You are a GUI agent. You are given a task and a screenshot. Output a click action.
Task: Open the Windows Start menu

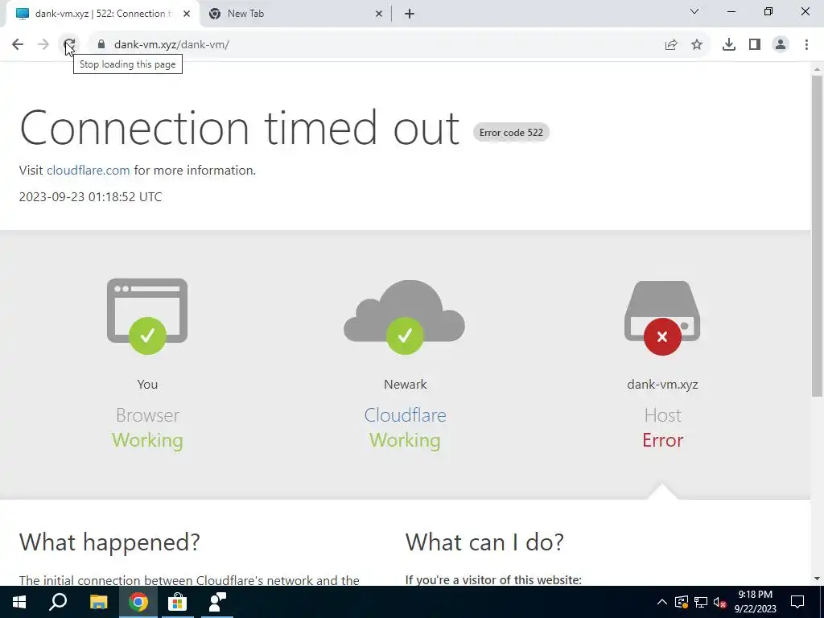click(x=19, y=602)
